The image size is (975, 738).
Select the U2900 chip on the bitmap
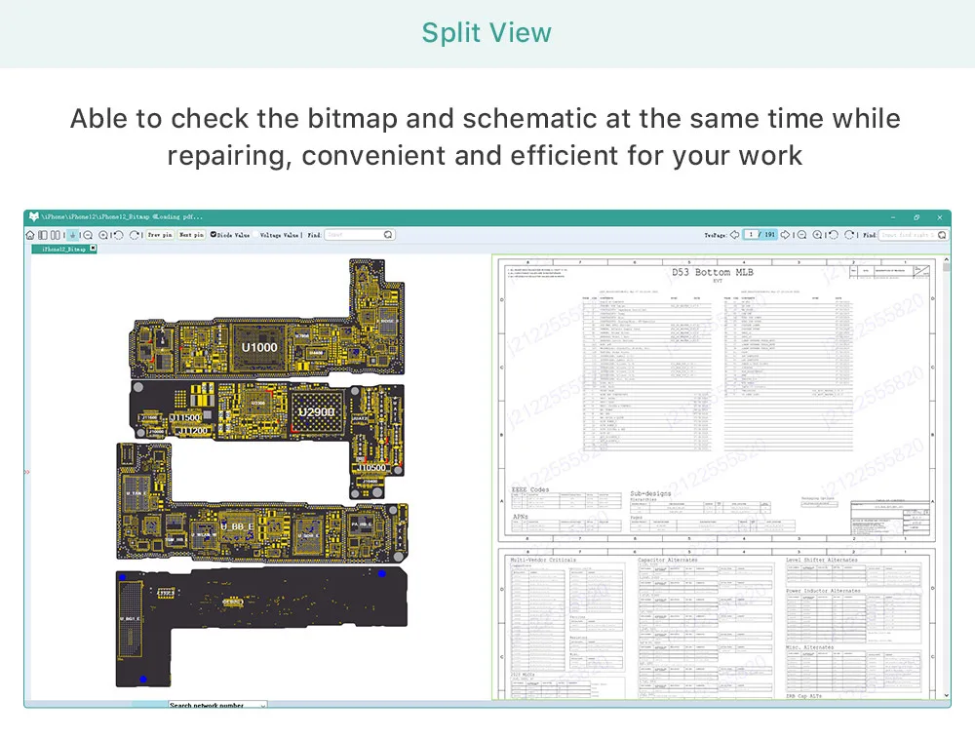pyautogui.click(x=317, y=411)
